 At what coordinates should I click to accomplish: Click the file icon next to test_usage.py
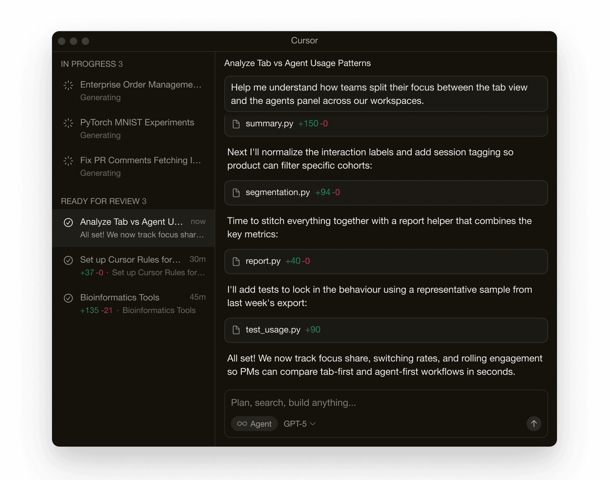coord(236,330)
